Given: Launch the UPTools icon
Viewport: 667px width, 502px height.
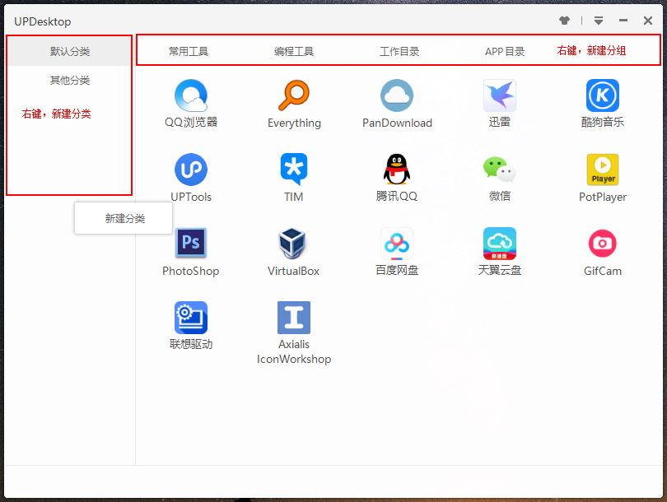Looking at the screenshot, I should [191, 170].
